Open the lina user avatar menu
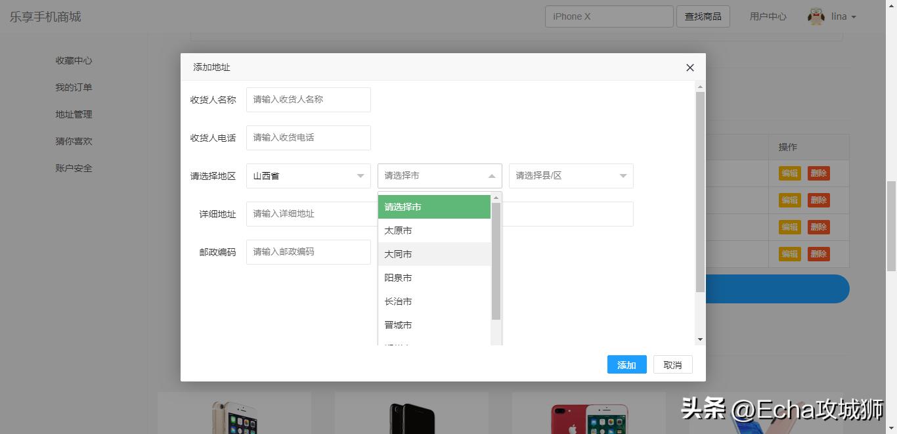This screenshot has width=897, height=434. [x=816, y=16]
